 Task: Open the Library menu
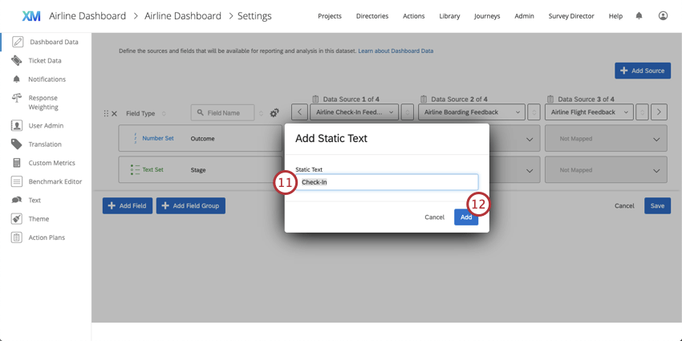tap(449, 16)
